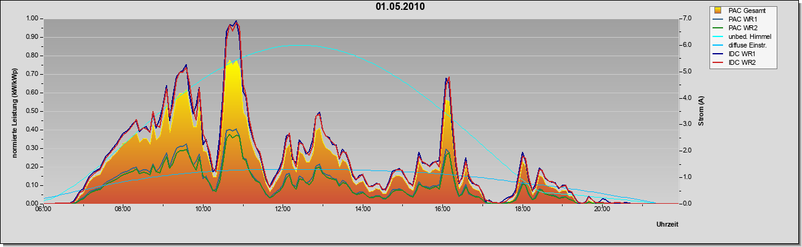Click the highest peak near 11:00
Screen dimensions: 802x247
pos(236,22)
